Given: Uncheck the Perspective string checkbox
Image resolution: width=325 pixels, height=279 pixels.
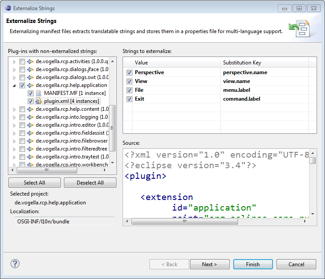Looking at the screenshot, I should 129,72.
